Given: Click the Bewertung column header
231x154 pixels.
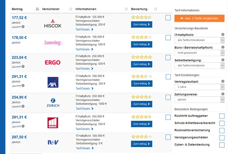Looking at the screenshot, I should 139,9.
